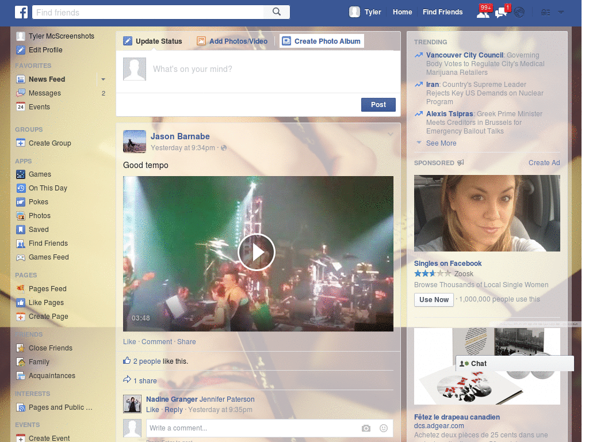Open the Iran trending topic
Viewport: 589px width, 442px height.
click(433, 85)
